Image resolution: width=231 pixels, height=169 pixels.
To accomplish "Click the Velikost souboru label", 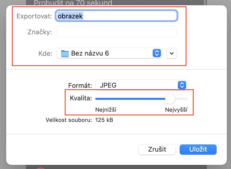I will pos(69,120).
